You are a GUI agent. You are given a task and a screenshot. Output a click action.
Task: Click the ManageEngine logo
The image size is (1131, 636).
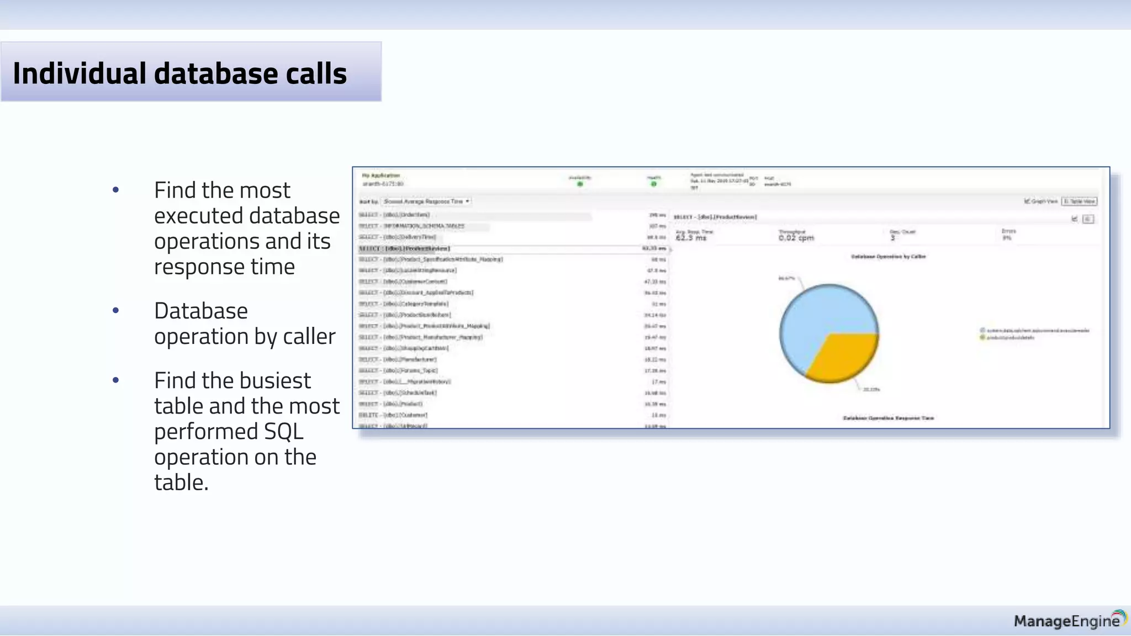[x=1070, y=619]
